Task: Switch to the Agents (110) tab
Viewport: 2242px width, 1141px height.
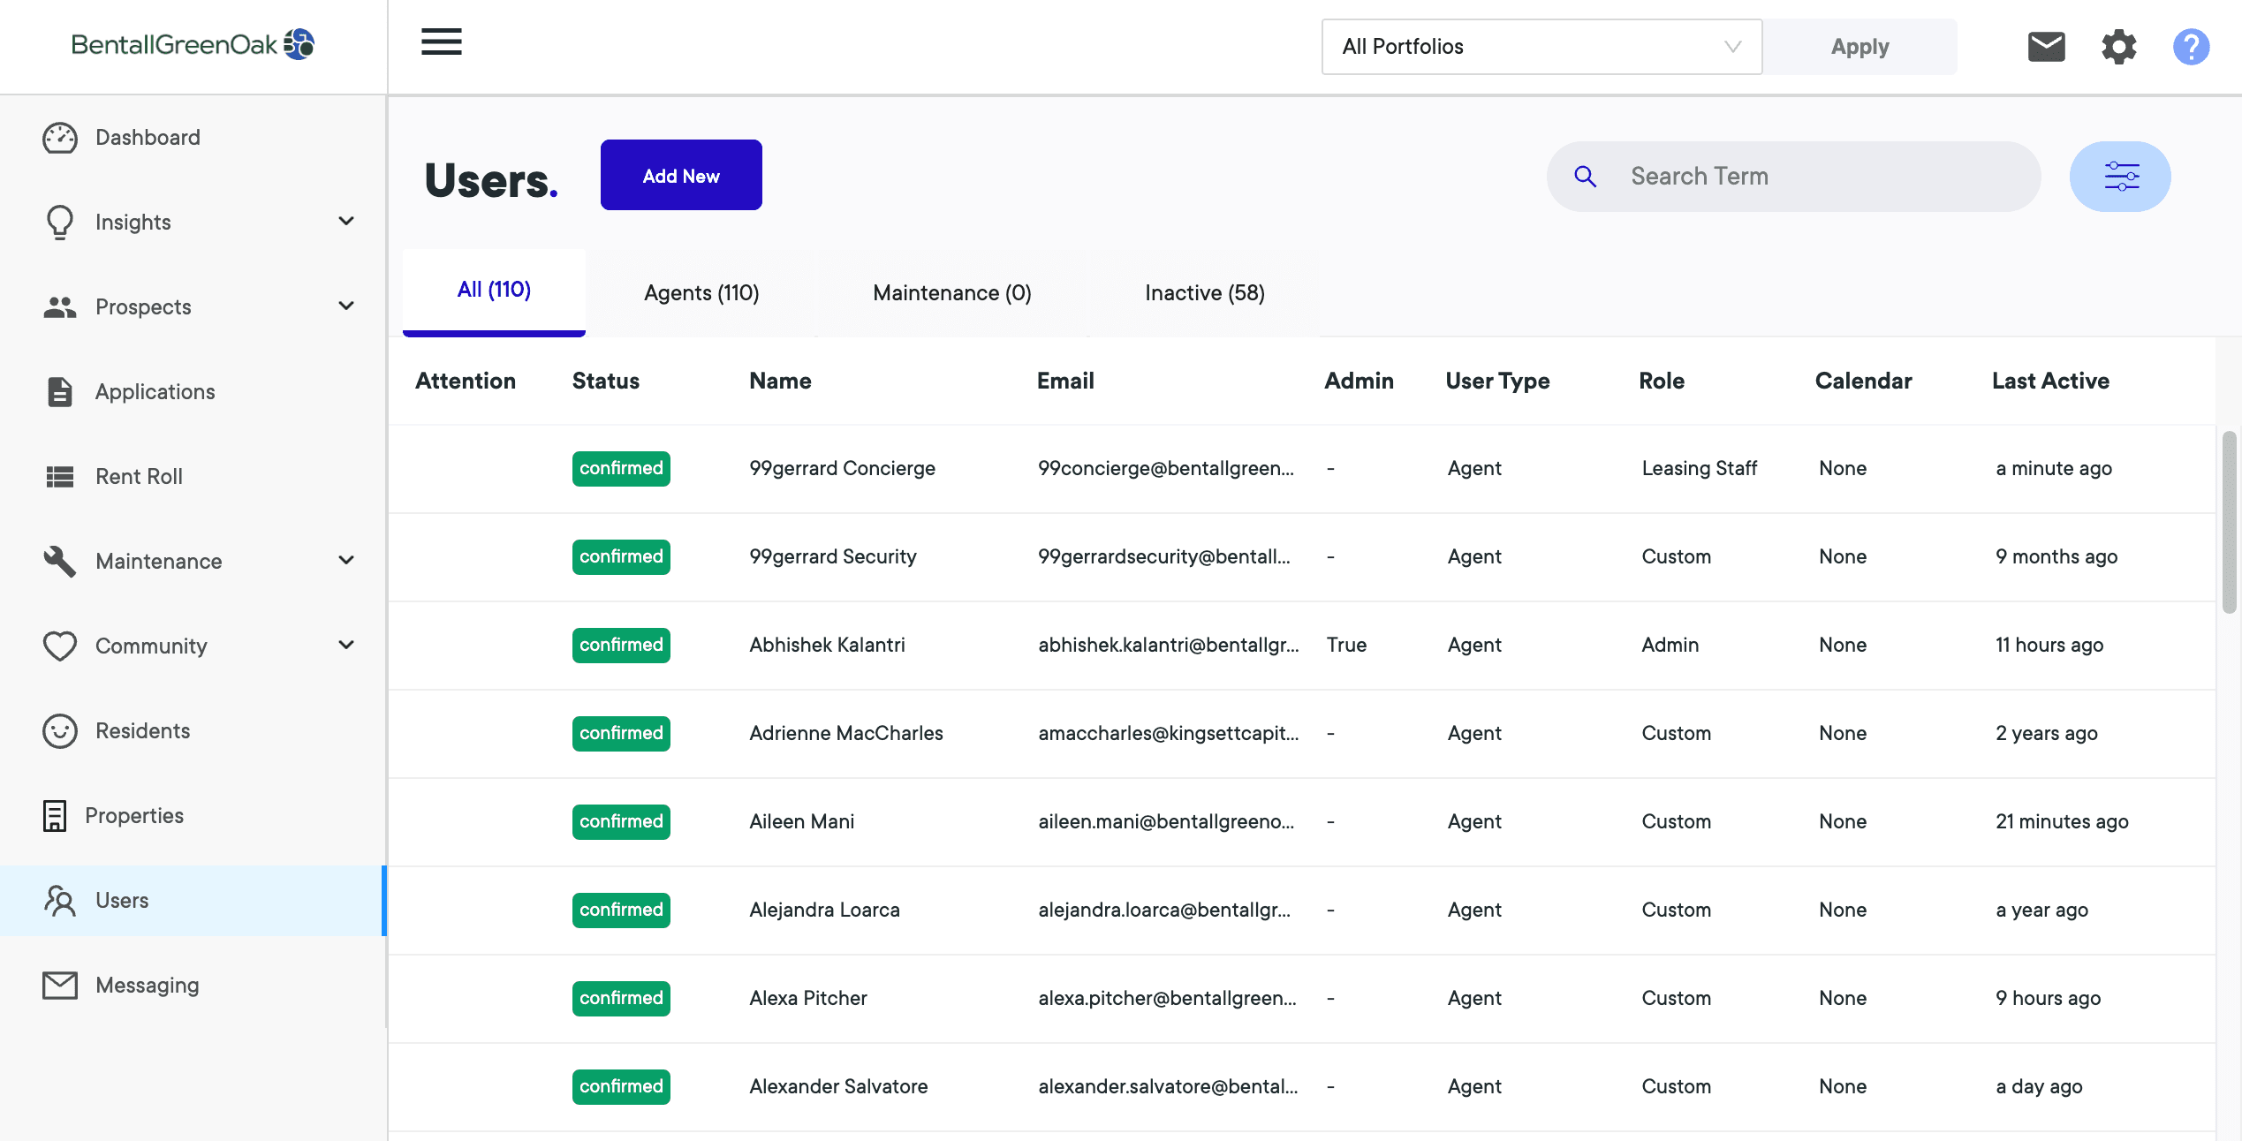Action: click(x=701, y=292)
